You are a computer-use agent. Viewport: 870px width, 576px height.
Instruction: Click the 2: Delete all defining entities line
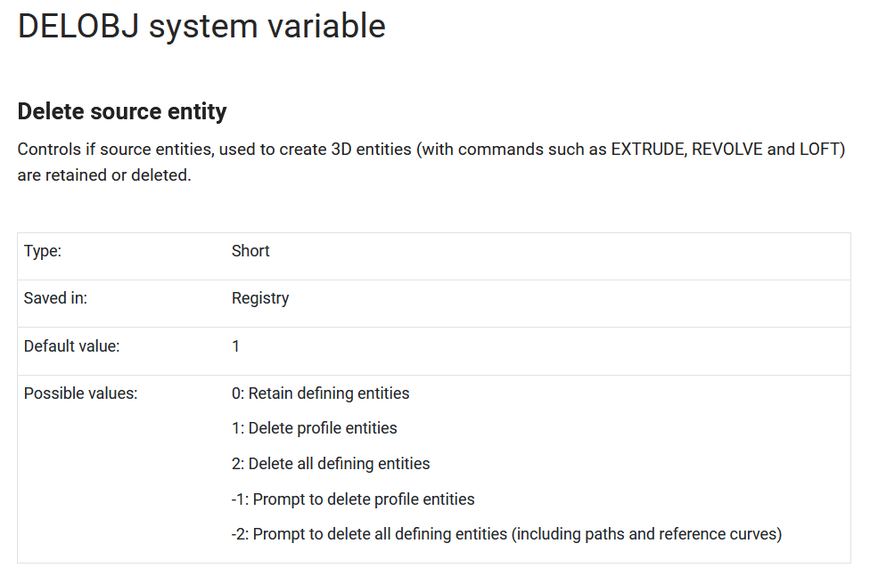coord(331,464)
